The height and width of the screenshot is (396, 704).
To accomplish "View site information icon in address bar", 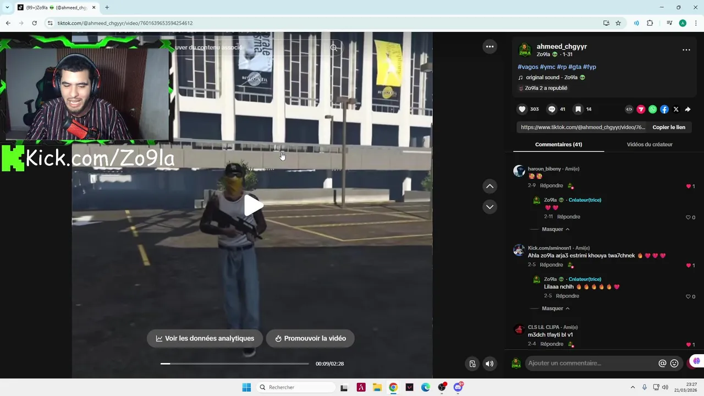I will coord(50,23).
